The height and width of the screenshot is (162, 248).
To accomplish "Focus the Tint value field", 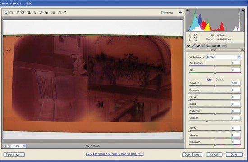I will pyautogui.click(x=236, y=70).
